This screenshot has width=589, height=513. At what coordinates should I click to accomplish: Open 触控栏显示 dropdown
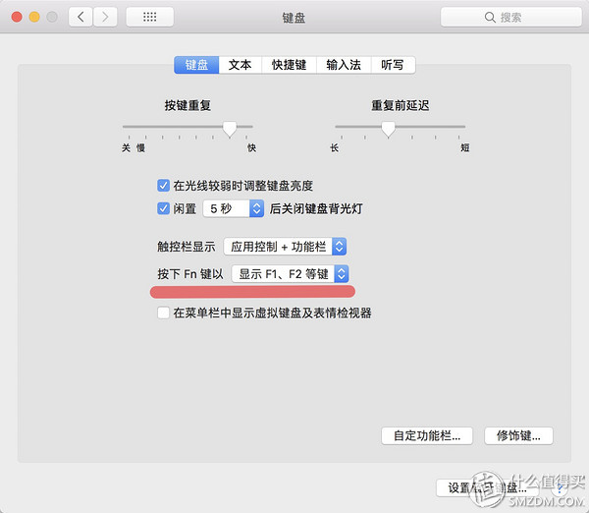tap(285, 247)
